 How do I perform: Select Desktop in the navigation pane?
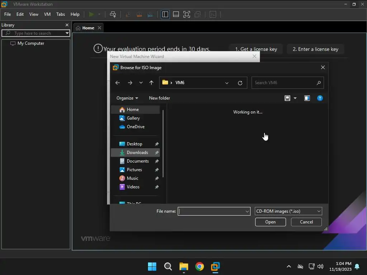point(135,144)
